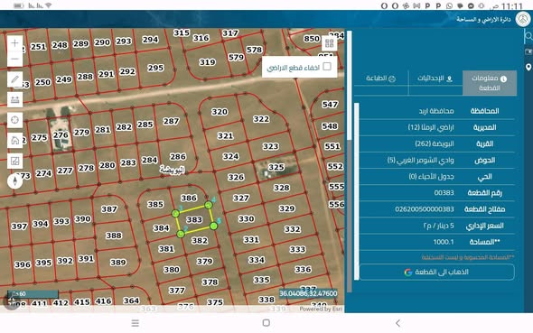Activate the locate crosshair tool

14,120
